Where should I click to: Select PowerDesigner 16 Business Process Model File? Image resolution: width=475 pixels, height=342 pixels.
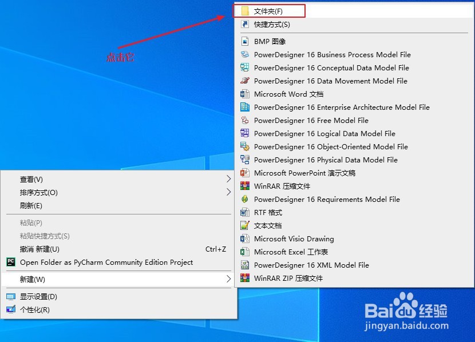tap(354, 54)
